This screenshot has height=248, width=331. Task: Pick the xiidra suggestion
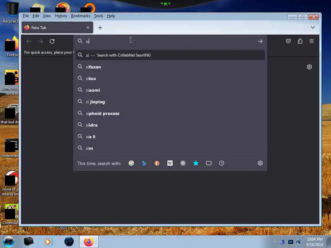click(x=170, y=125)
